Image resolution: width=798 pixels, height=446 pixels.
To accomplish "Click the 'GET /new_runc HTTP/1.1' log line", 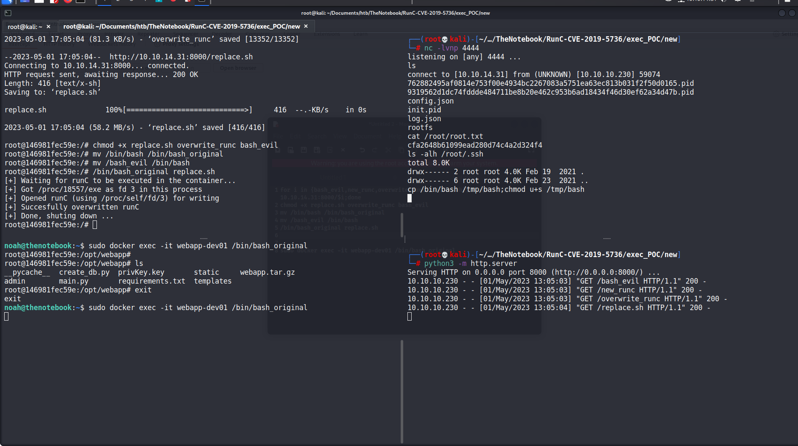I will coord(555,290).
